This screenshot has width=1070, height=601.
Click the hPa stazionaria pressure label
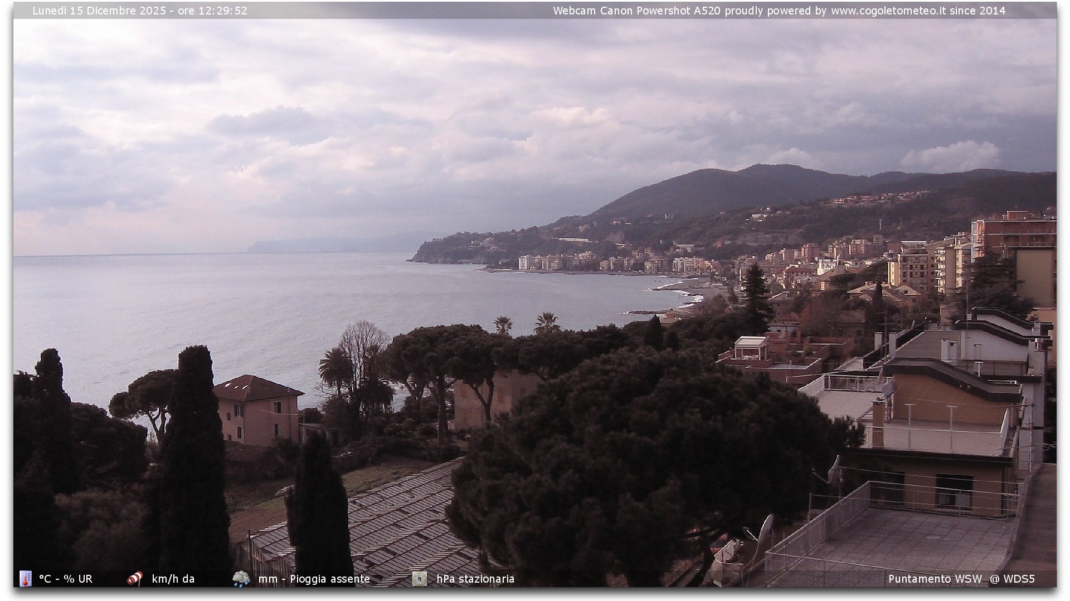tap(475, 579)
